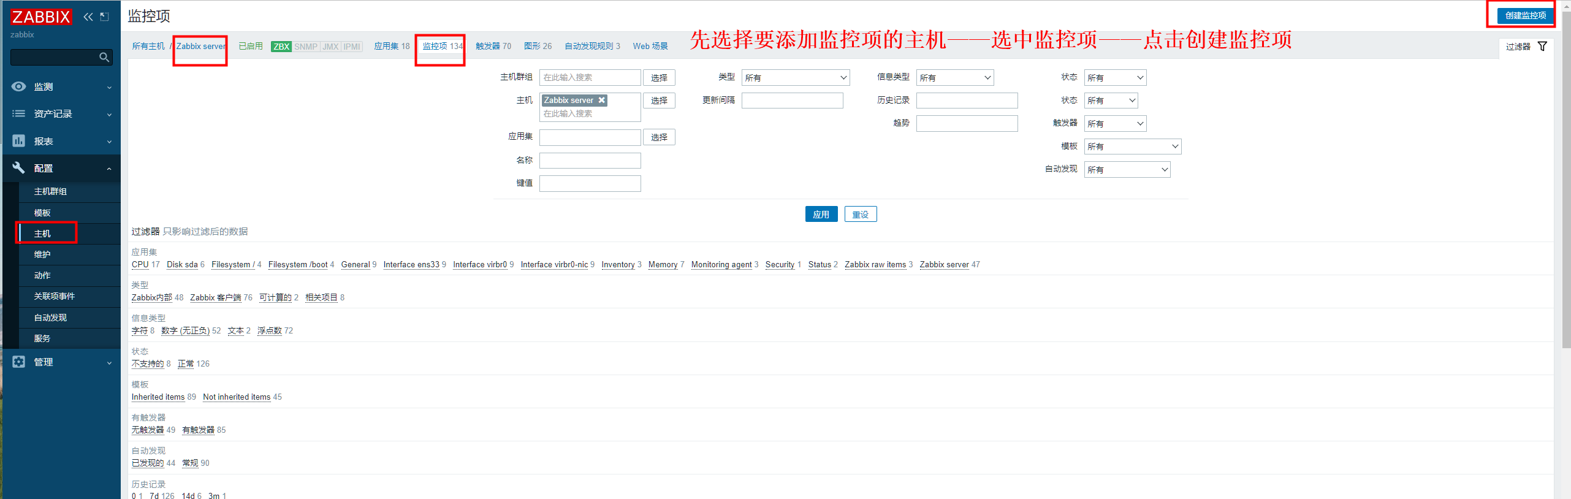Click Zabbix server breadcrumb link

pyautogui.click(x=201, y=46)
